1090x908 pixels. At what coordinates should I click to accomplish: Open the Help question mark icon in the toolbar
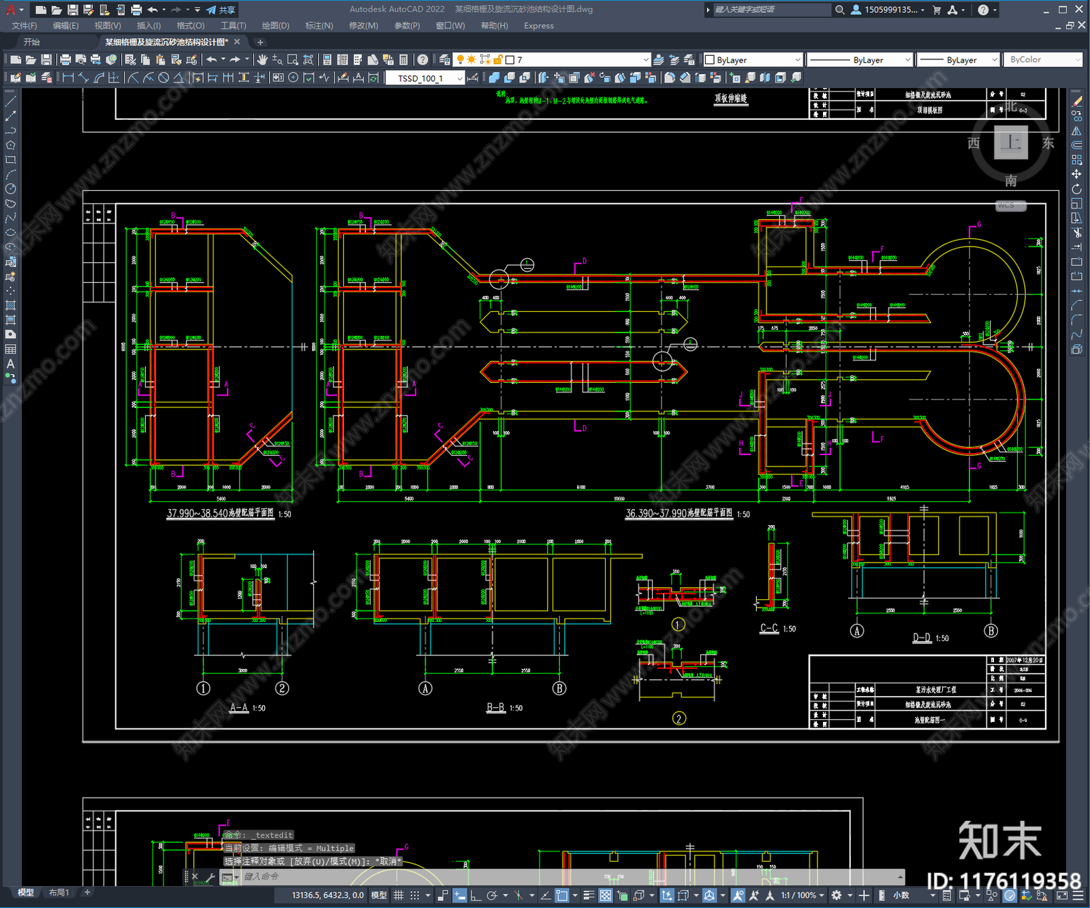coord(423,60)
